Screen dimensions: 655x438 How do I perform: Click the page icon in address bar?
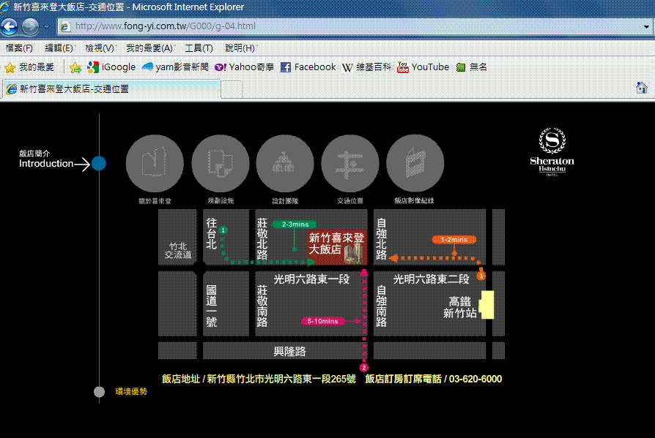[64, 26]
